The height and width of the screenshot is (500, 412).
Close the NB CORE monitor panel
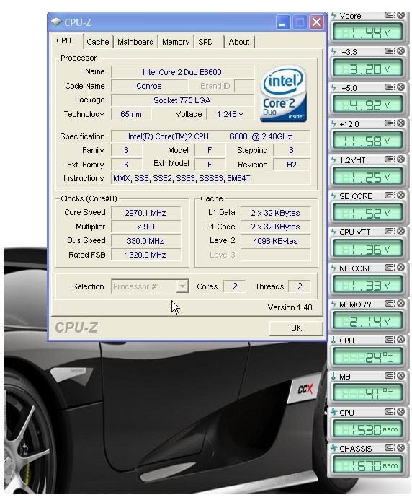tap(401, 267)
